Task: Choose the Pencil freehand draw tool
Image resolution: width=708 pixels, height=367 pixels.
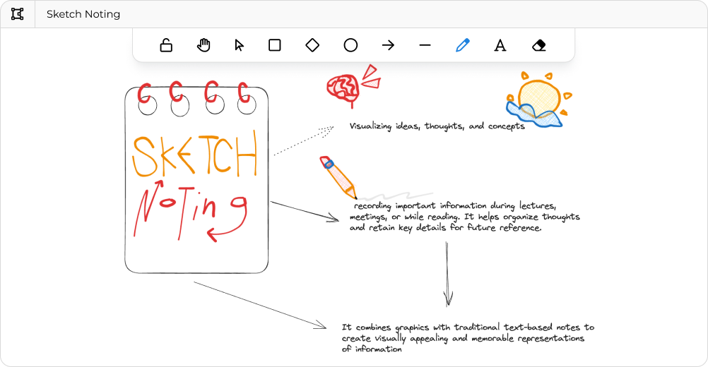Action: click(x=462, y=45)
